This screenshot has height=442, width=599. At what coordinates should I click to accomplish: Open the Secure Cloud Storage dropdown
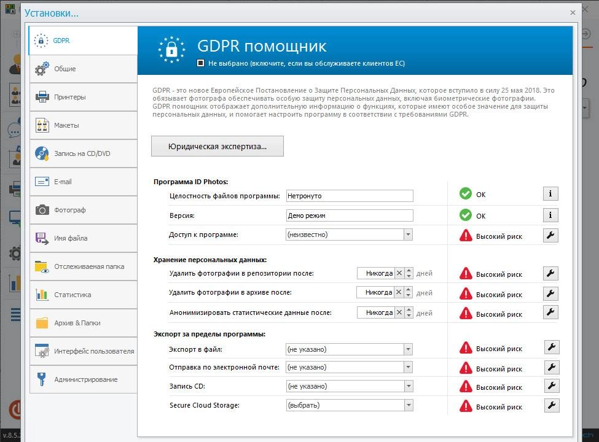tap(408, 405)
